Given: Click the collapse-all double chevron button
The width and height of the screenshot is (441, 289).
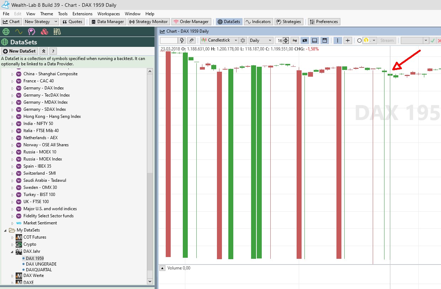Looking at the screenshot, I should click(43, 51).
